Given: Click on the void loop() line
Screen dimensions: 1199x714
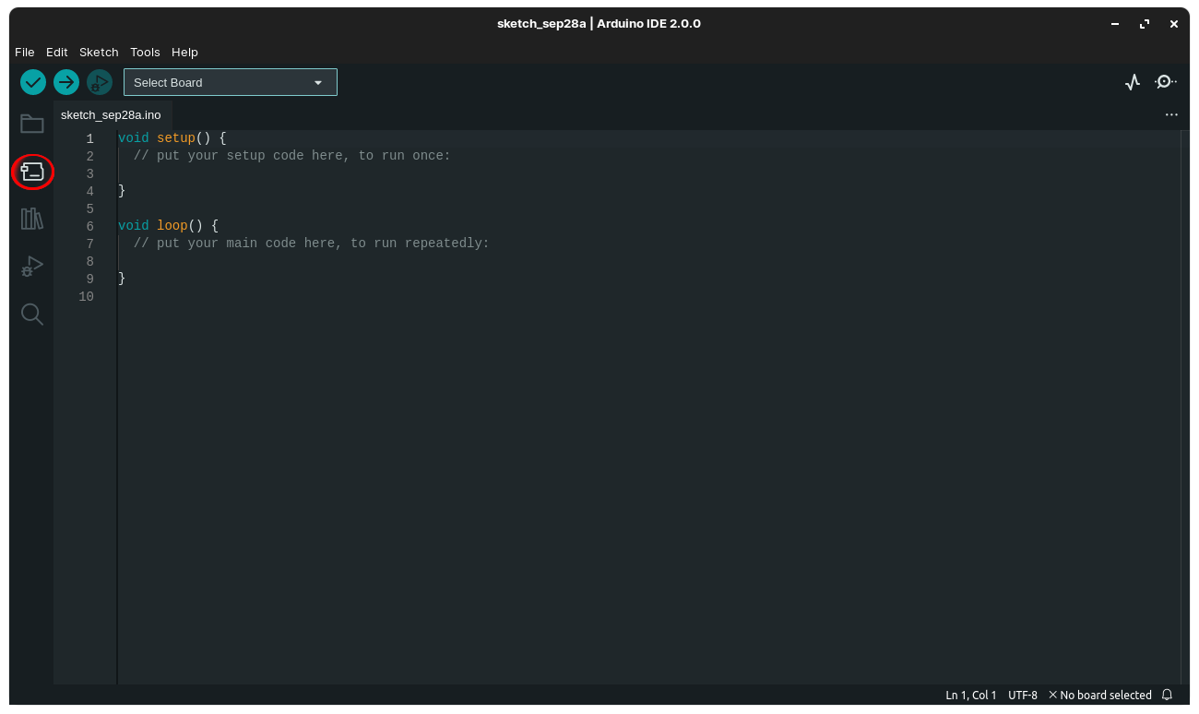Looking at the screenshot, I should coord(168,226).
